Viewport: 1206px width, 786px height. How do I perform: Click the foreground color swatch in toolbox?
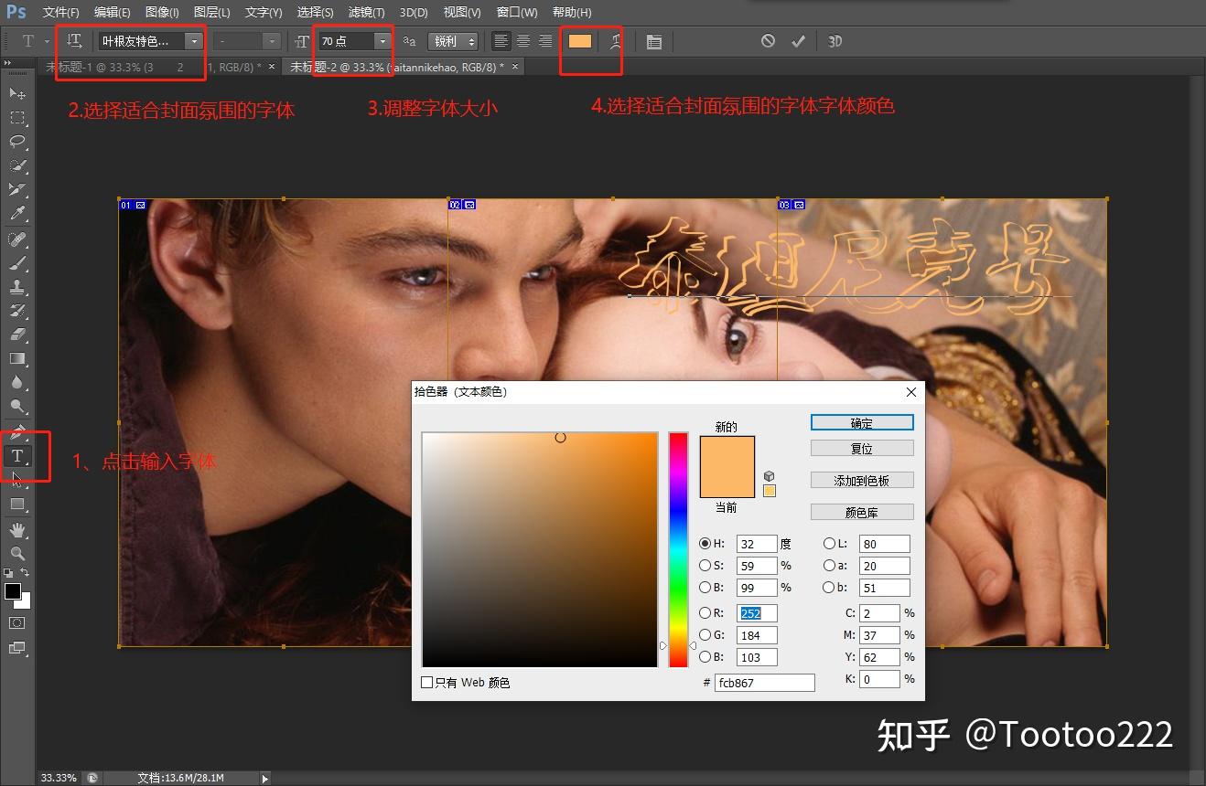pos(12,591)
